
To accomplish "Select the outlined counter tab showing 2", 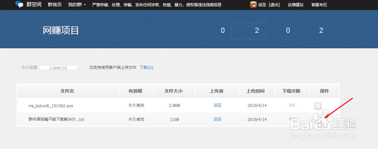I will coord(248,31).
